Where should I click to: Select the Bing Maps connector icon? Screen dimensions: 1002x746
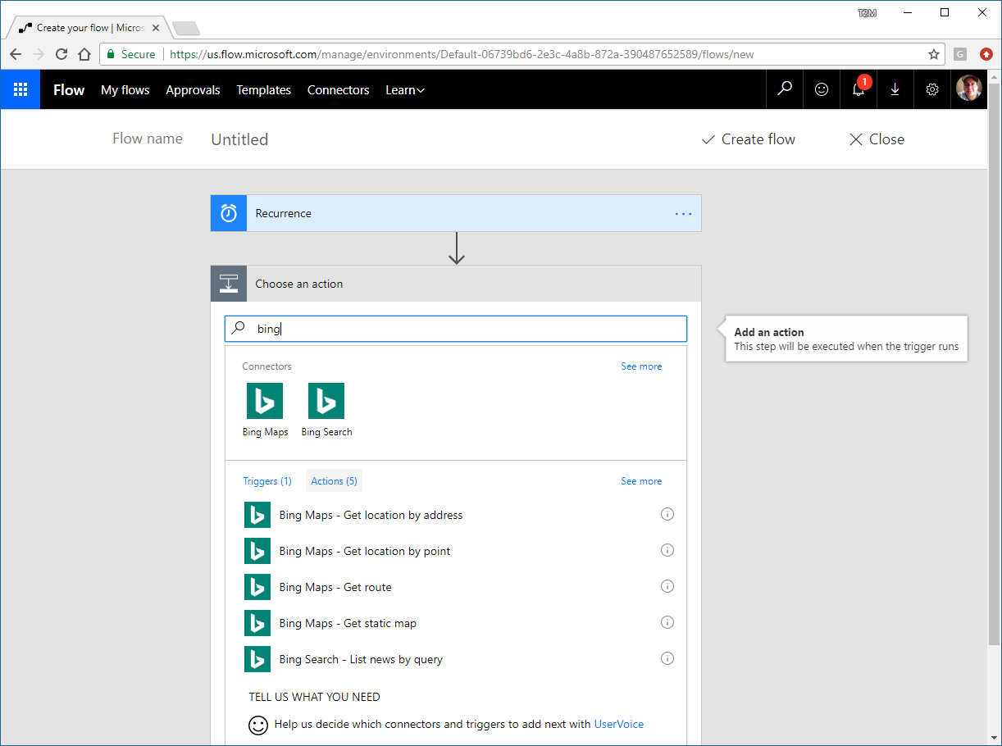(x=265, y=401)
